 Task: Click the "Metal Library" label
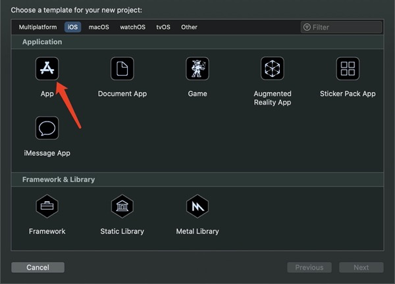click(197, 231)
